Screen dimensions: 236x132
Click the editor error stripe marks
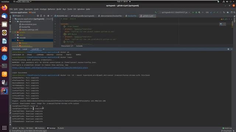(x=232, y=24)
